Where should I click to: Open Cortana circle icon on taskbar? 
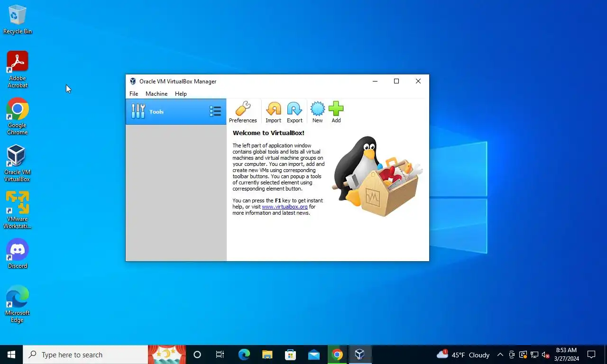click(x=197, y=355)
